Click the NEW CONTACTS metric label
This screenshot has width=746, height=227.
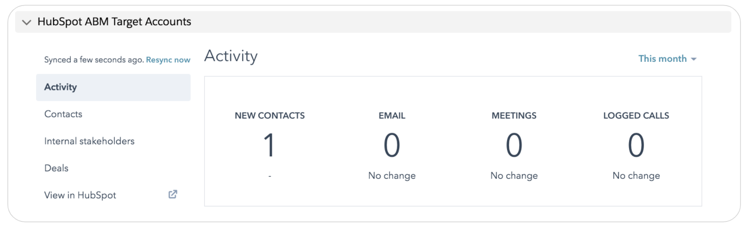[x=269, y=116]
